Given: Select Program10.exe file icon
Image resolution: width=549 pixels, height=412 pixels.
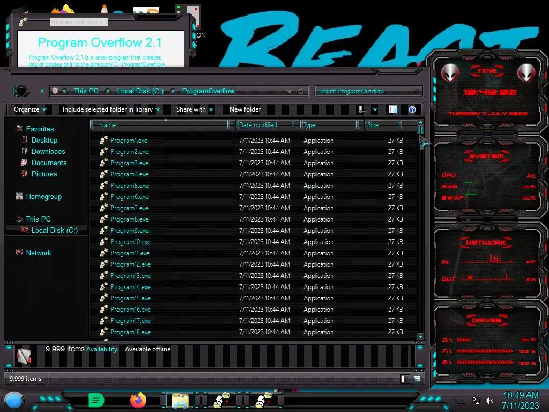Looking at the screenshot, I should 103,241.
